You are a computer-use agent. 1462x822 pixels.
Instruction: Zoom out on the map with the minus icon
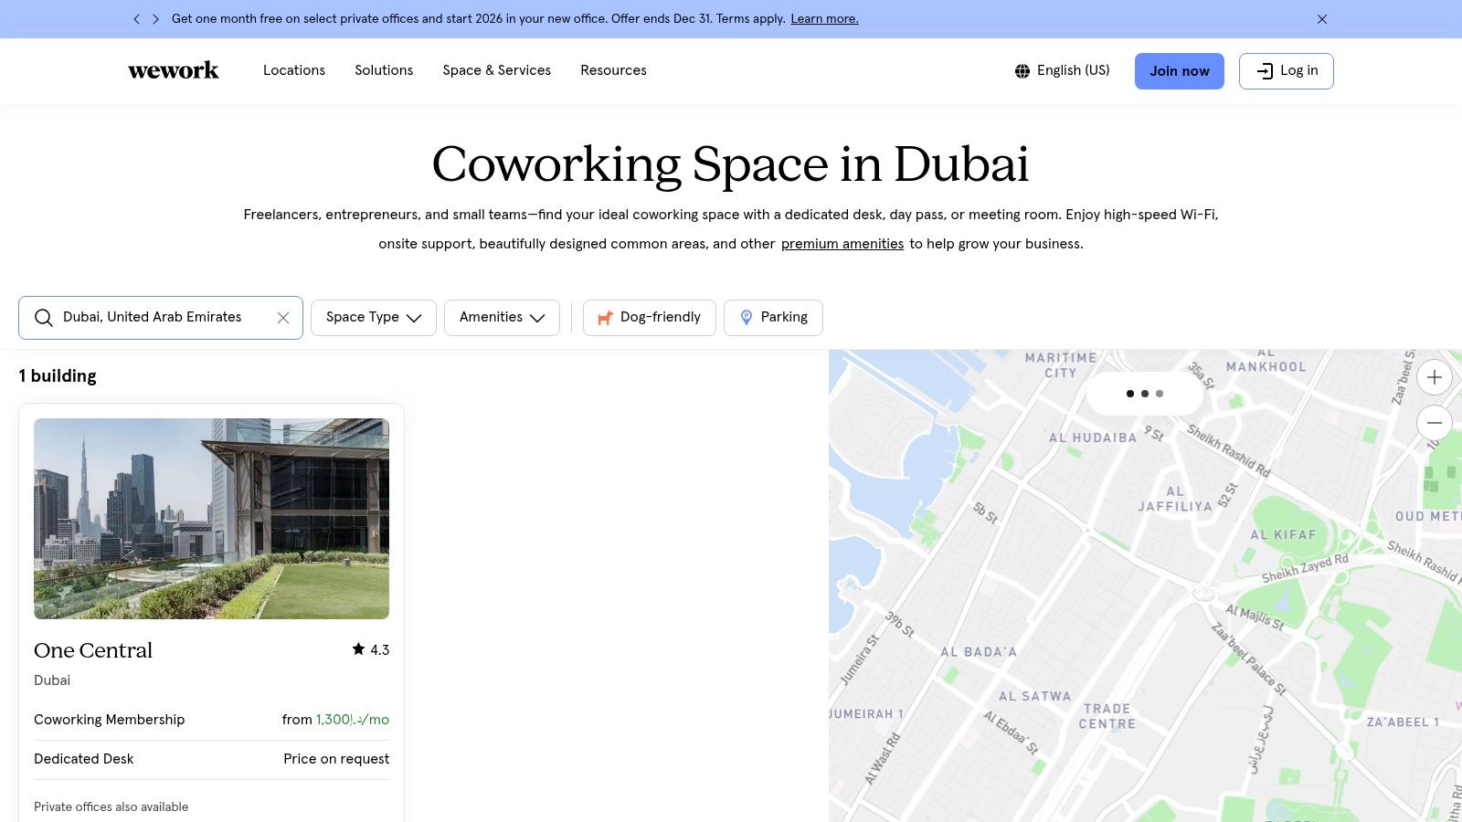coord(1434,422)
